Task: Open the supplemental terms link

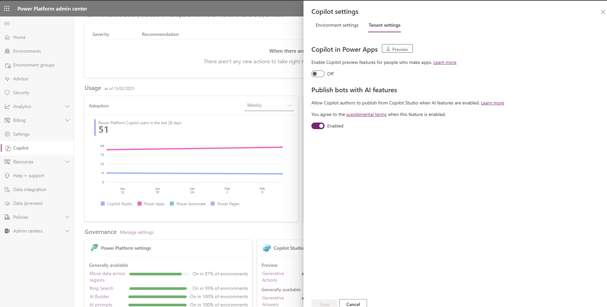Action: click(366, 114)
